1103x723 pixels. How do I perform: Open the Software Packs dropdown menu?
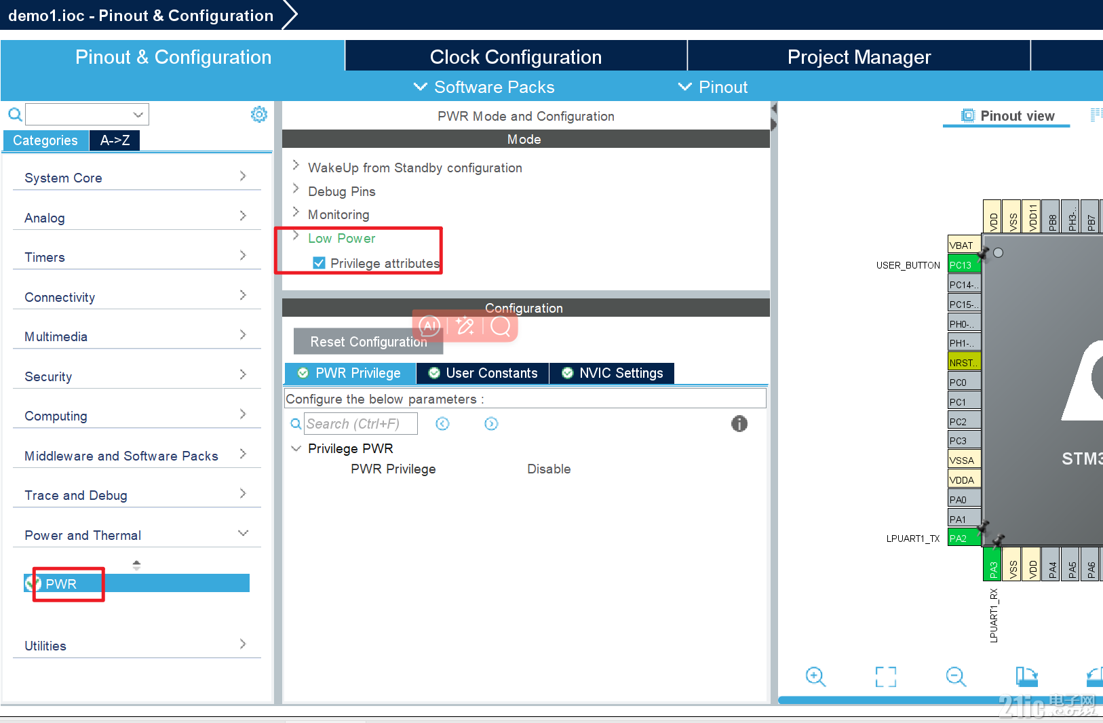tap(484, 87)
